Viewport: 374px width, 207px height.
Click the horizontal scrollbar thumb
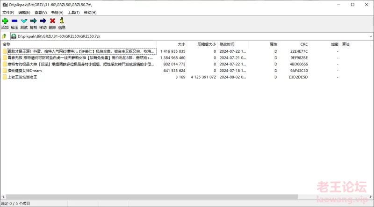coord(151,197)
